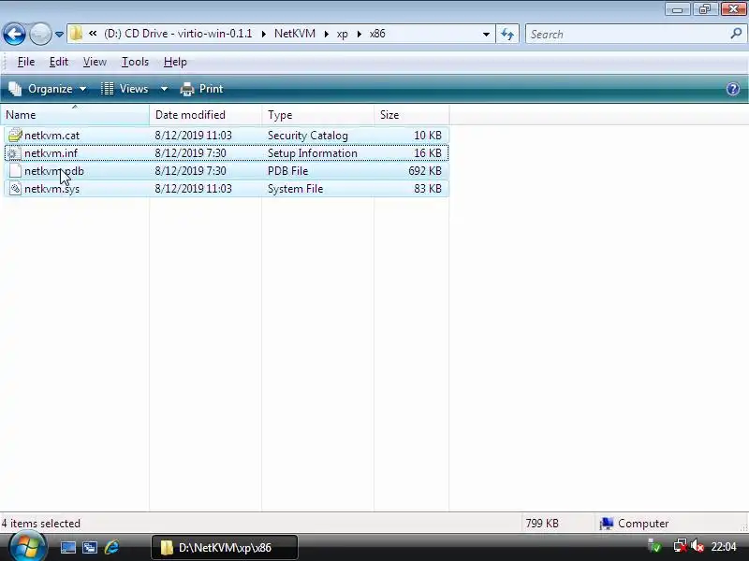Go back with the Back arrow button
The height and width of the screenshot is (561, 749).
point(14,34)
